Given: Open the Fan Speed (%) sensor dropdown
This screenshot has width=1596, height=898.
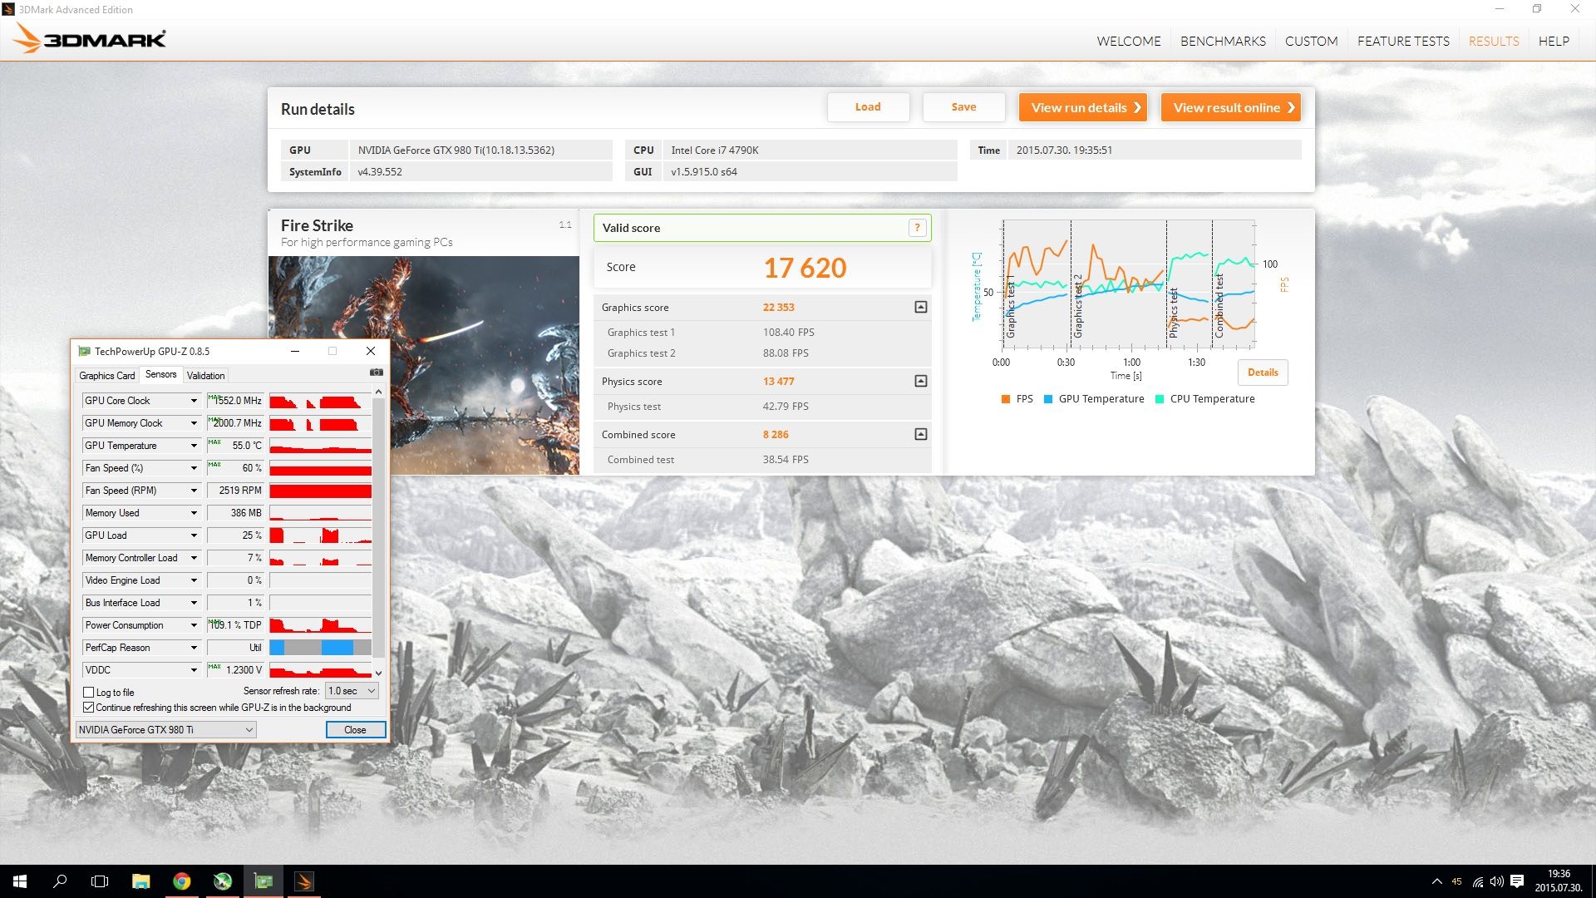Looking at the screenshot, I should (194, 468).
